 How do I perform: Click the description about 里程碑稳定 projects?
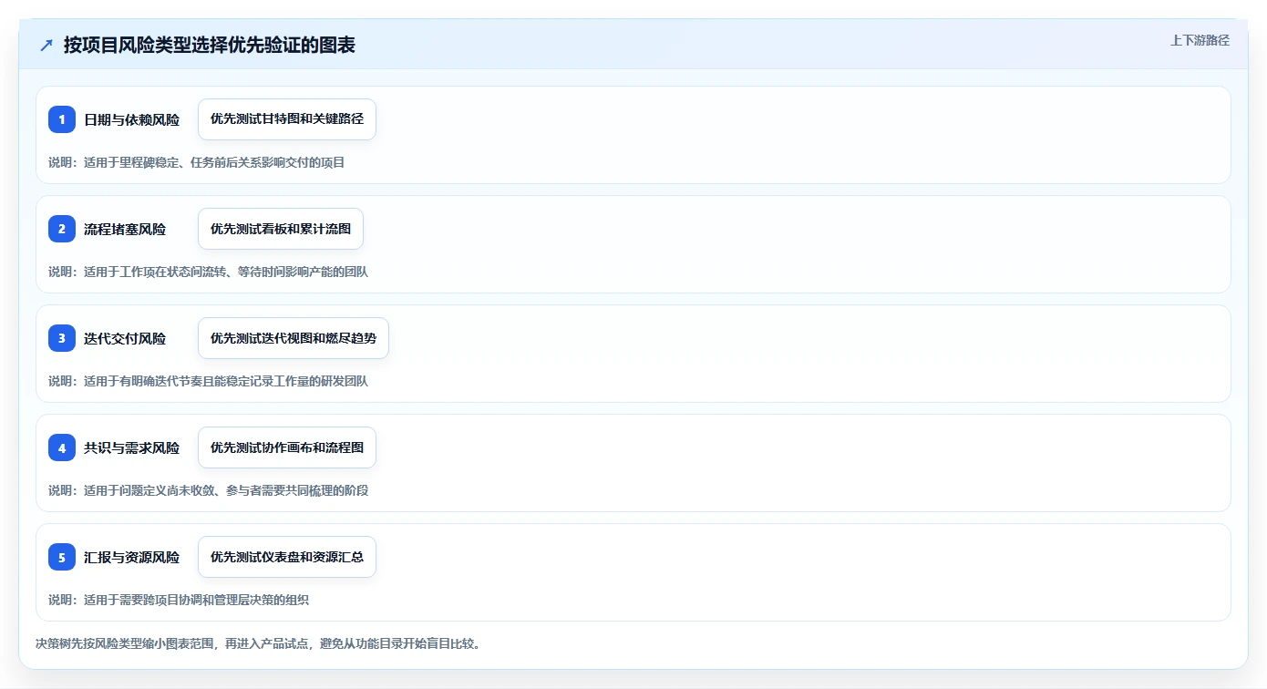197,162
